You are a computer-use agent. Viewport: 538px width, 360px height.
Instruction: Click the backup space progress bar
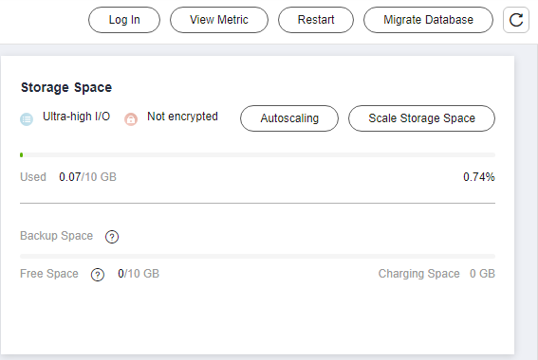point(257,256)
